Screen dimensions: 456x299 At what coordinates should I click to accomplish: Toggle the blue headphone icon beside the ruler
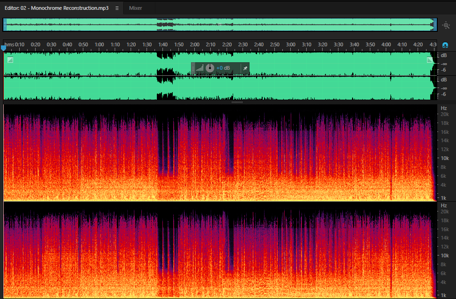pyautogui.click(x=445, y=45)
